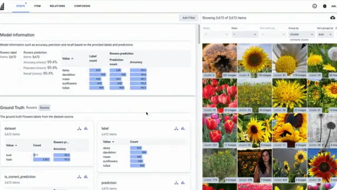Switch to the Confusion tab
Viewport: 337px width, 190px height.
[x=82, y=6]
